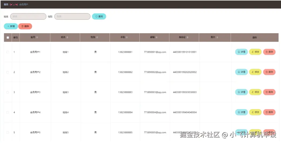The height and width of the screenshot is (143, 281).
Task: Click ID number 440300199202020002
Action: tap(185, 72)
